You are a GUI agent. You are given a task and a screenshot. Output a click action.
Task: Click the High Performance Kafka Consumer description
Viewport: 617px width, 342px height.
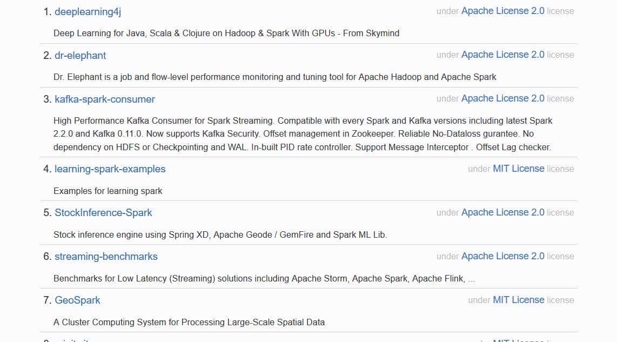[x=303, y=133]
